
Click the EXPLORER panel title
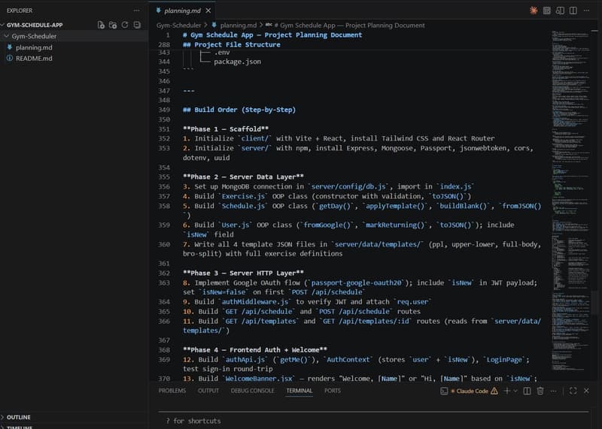click(20, 11)
